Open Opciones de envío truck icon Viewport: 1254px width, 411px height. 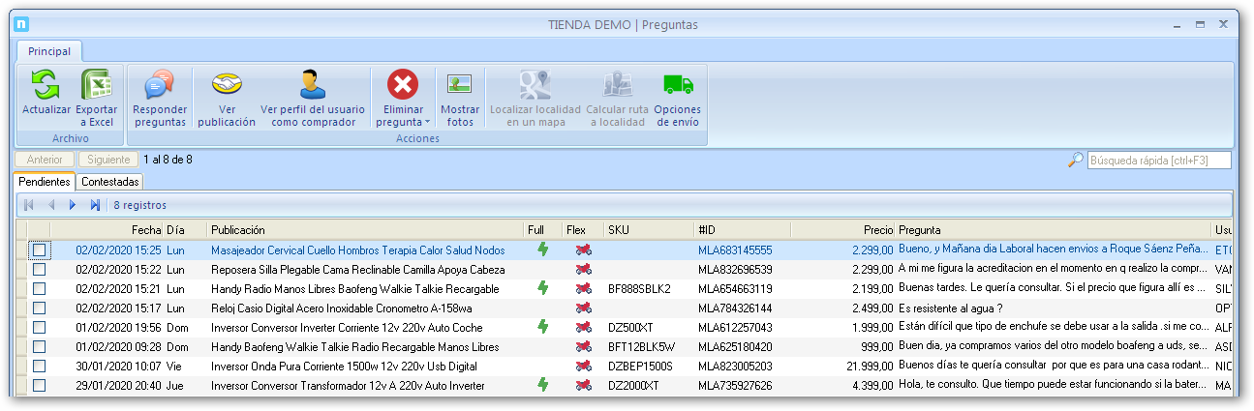pos(678,86)
